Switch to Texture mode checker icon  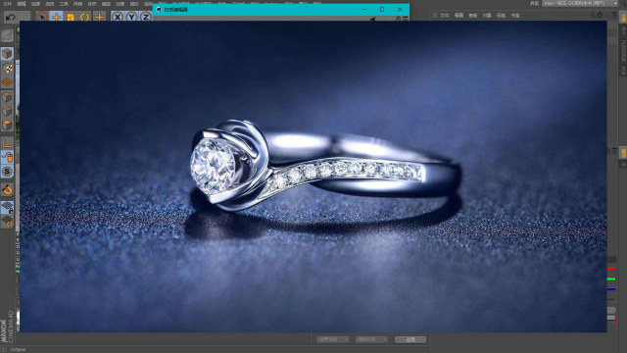click(7, 68)
